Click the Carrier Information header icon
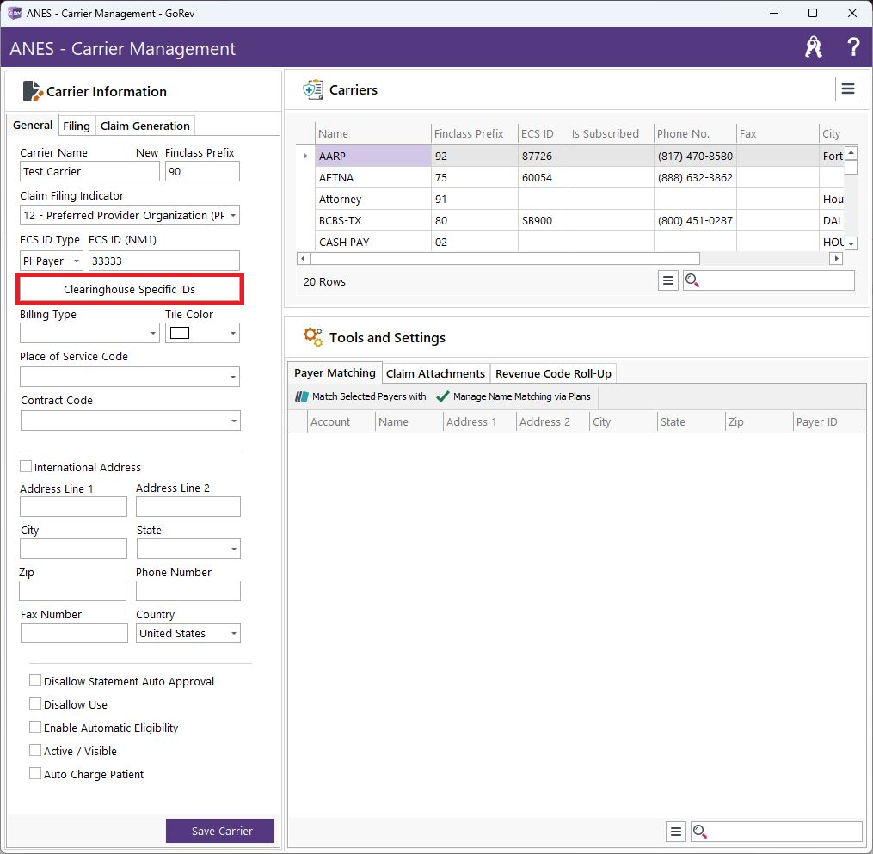Viewport: 873px width, 854px height. (x=33, y=91)
